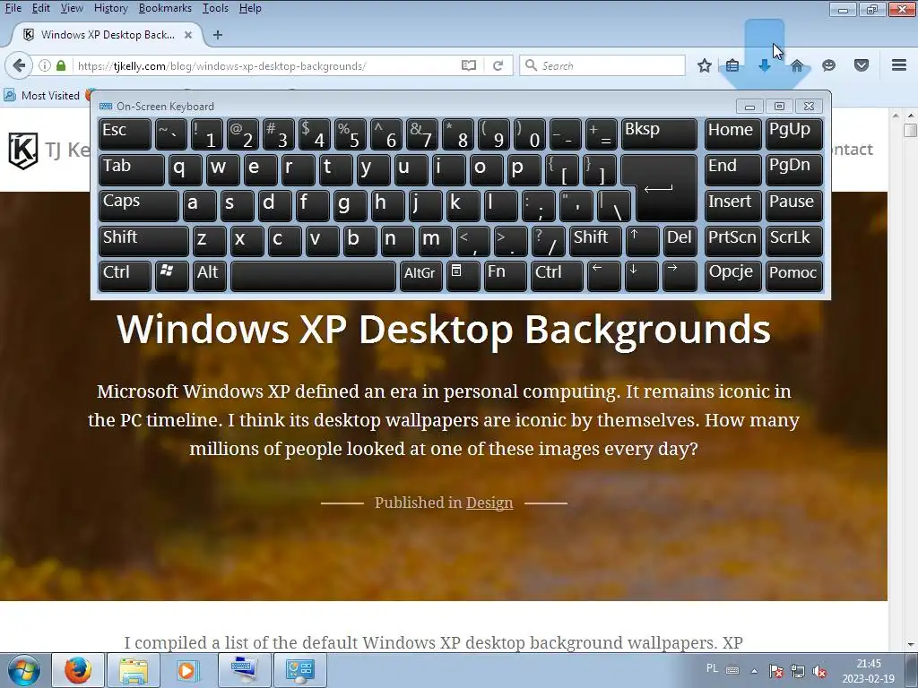Open the Downloads arrow icon

tap(764, 65)
